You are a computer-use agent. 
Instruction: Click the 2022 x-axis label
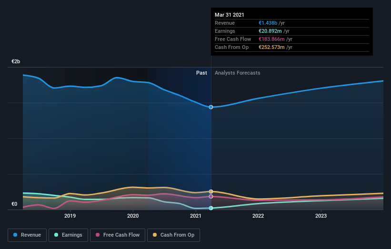[x=258, y=216]
